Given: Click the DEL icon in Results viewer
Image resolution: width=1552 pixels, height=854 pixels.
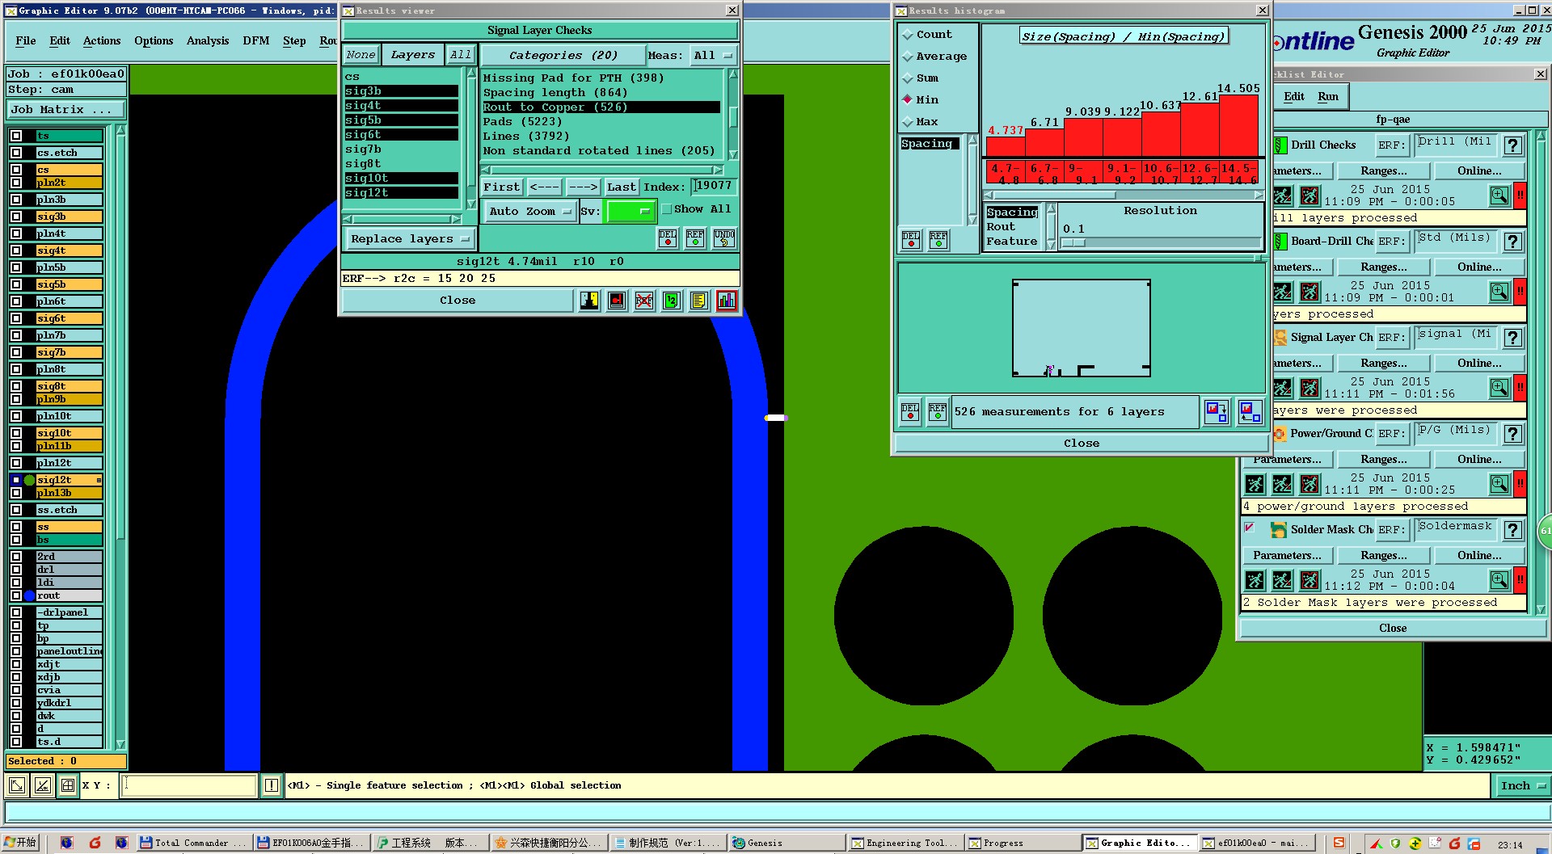Looking at the screenshot, I should click(668, 238).
